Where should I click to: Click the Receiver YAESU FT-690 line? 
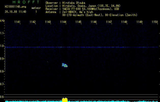tap(82, 9)
